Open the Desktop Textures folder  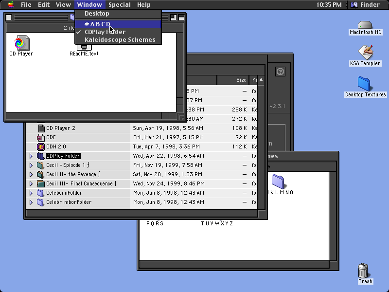click(364, 84)
